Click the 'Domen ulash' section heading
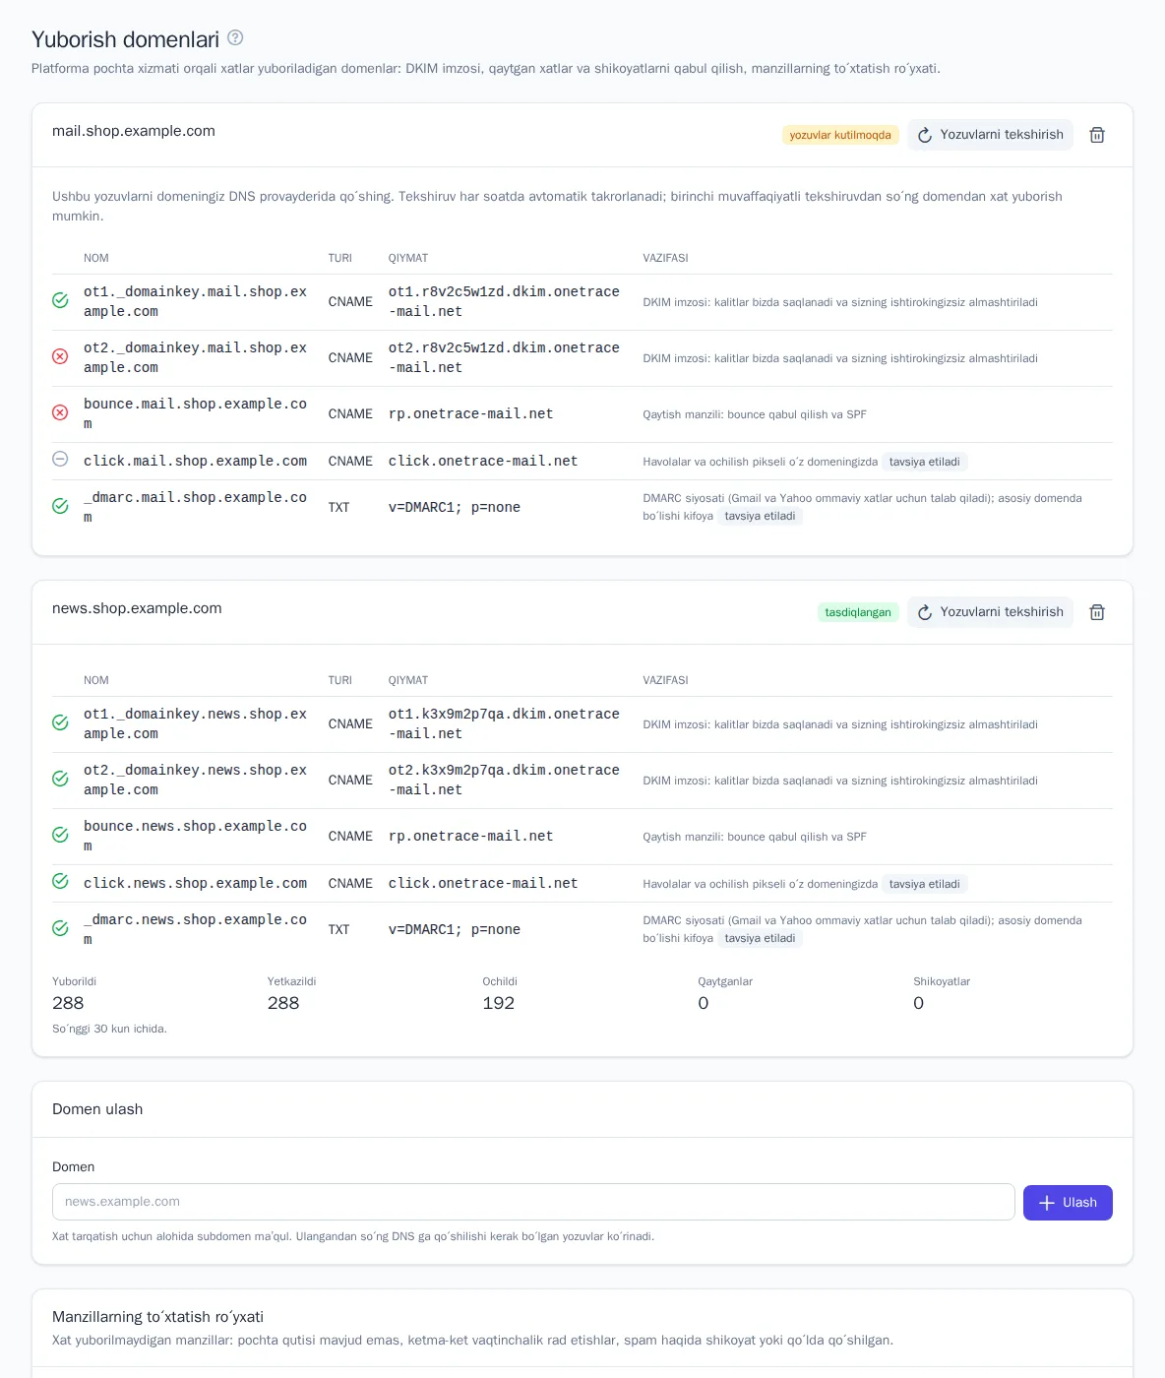Viewport: 1165px width, 1378px height. (x=97, y=1109)
